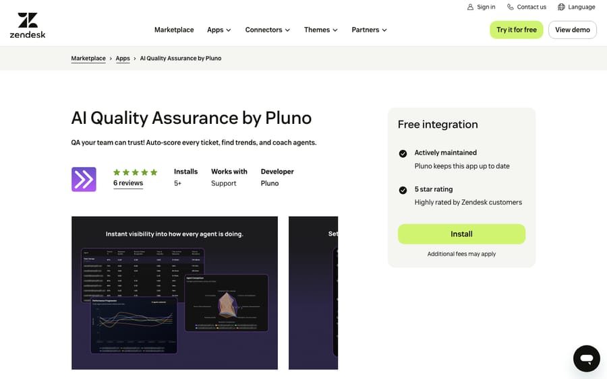Viewport: 607px width, 379px height.
Task: Expand the Themes dropdown menu
Action: 321,30
